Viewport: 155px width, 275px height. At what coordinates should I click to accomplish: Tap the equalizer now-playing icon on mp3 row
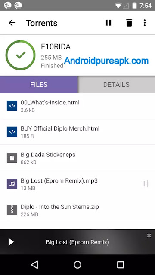(146, 184)
